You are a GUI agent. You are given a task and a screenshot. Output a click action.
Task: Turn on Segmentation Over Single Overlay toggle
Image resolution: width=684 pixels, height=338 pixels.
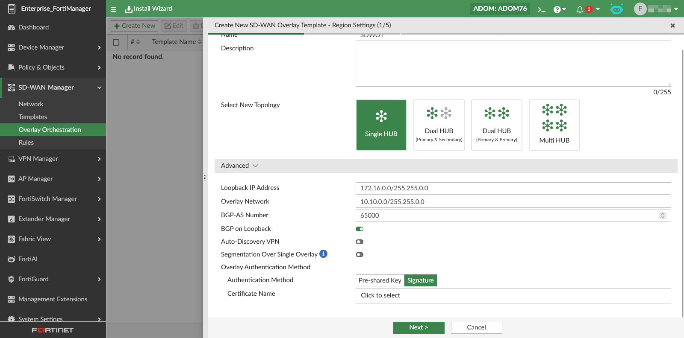pyautogui.click(x=360, y=254)
